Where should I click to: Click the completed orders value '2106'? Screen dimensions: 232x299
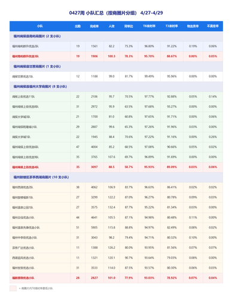tap(94, 96)
